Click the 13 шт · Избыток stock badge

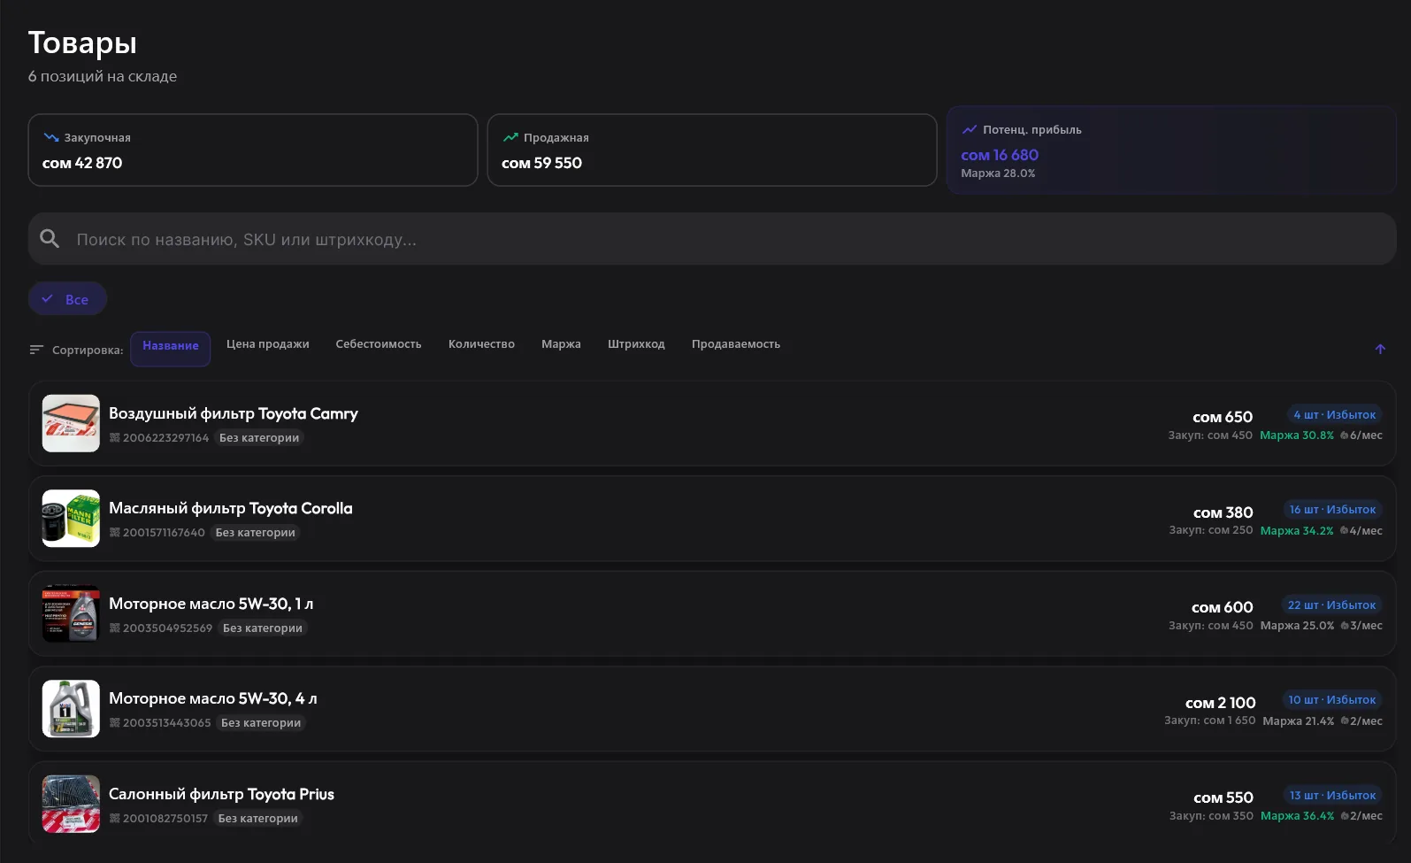1332,796
